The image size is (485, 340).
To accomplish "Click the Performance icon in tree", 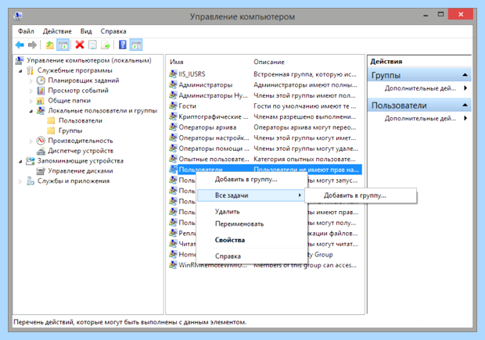I will pyautogui.click(x=41, y=141).
